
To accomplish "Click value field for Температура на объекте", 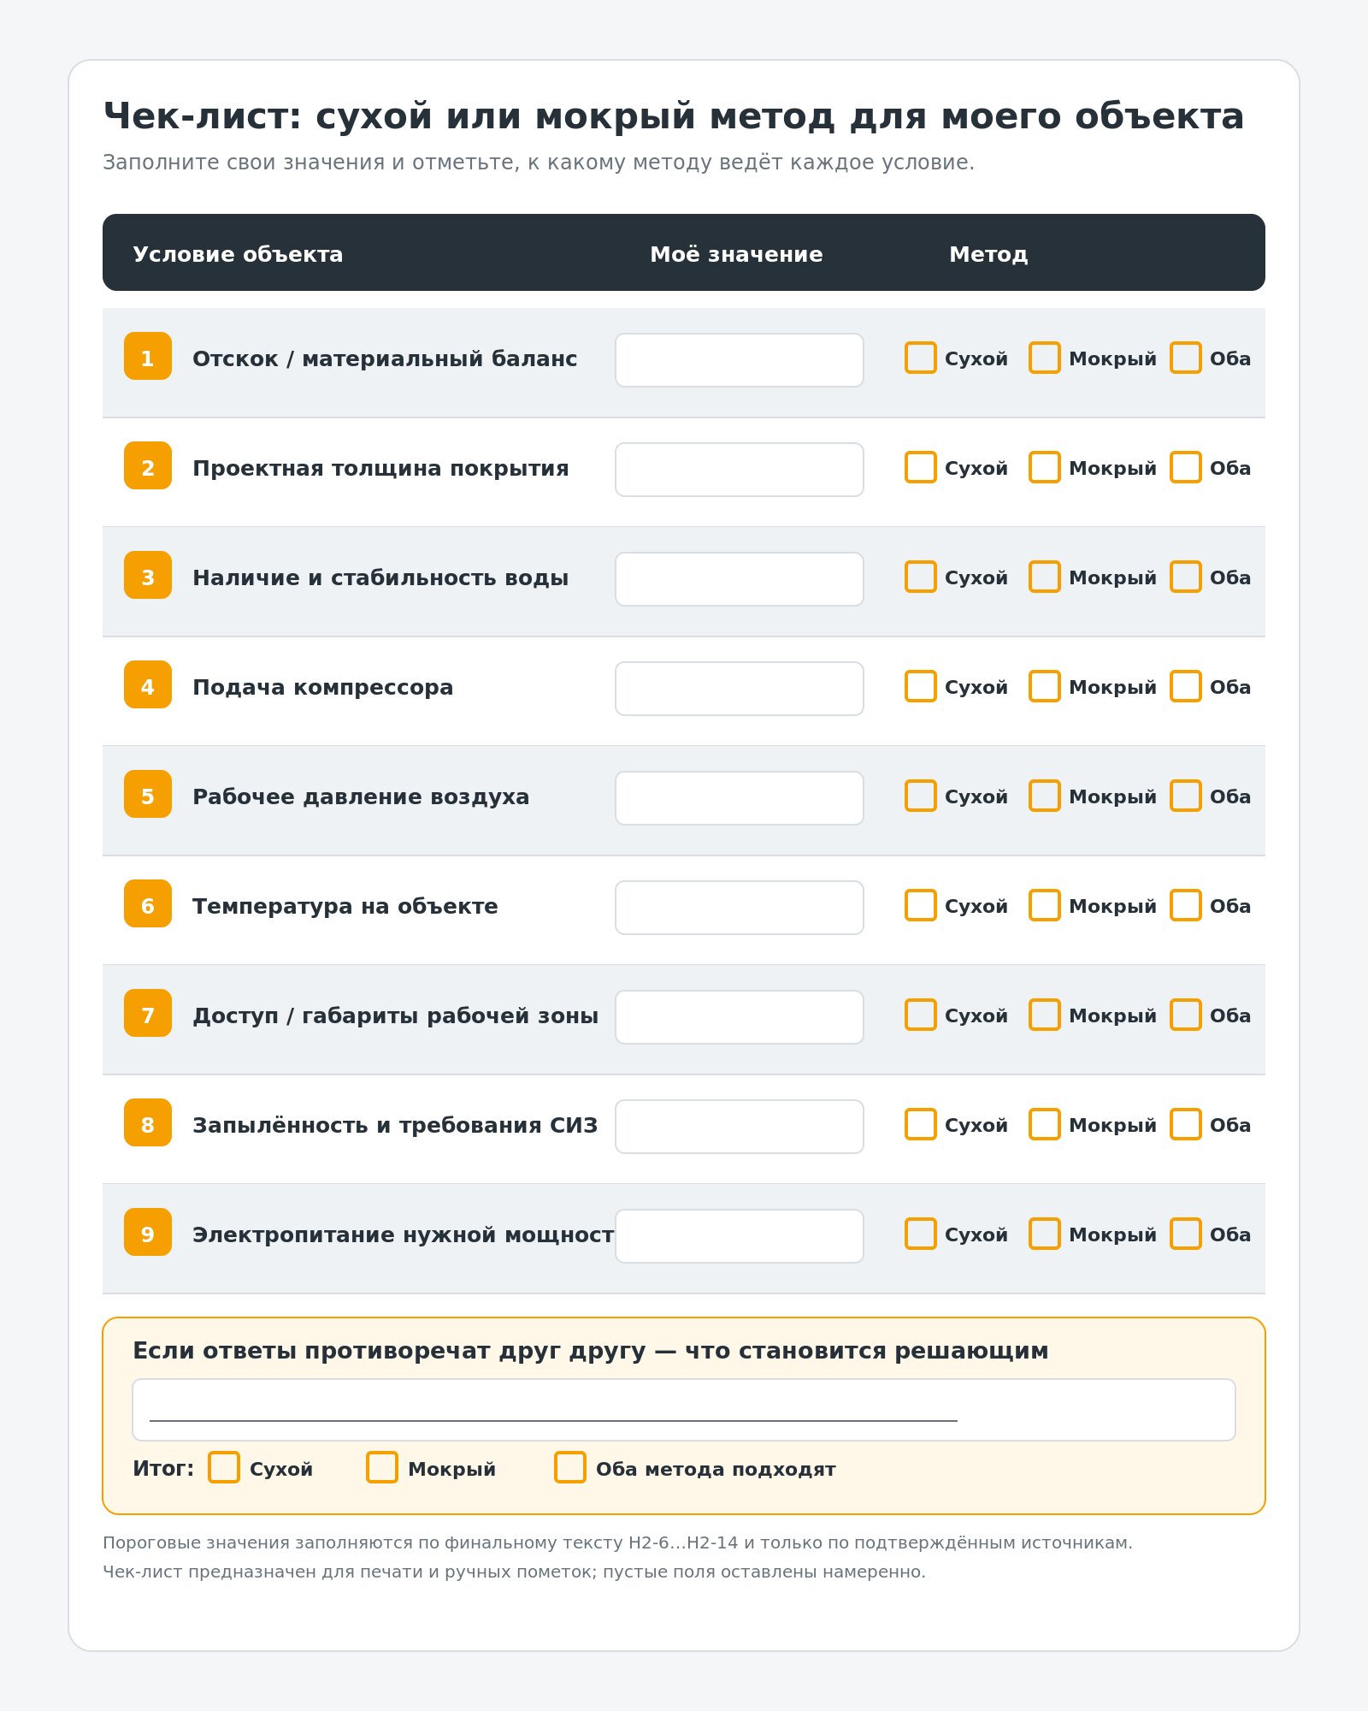I will tap(740, 908).
